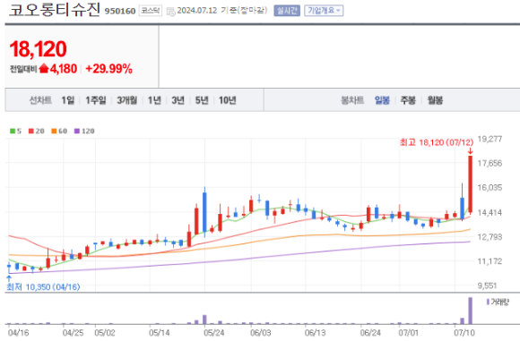
Task: Select the 1일 line chart tab
Action: coord(67,100)
